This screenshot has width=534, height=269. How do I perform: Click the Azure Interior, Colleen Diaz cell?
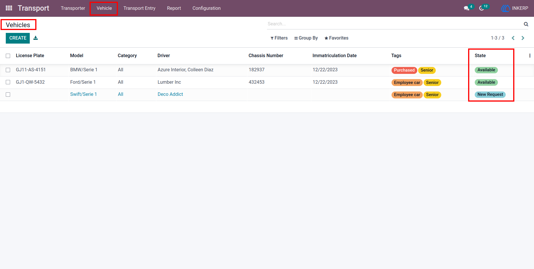[x=186, y=70]
